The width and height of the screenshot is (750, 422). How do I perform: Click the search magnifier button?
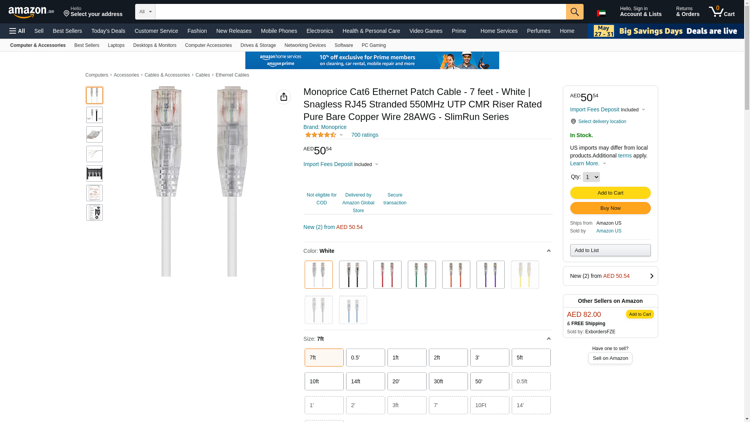point(574,12)
